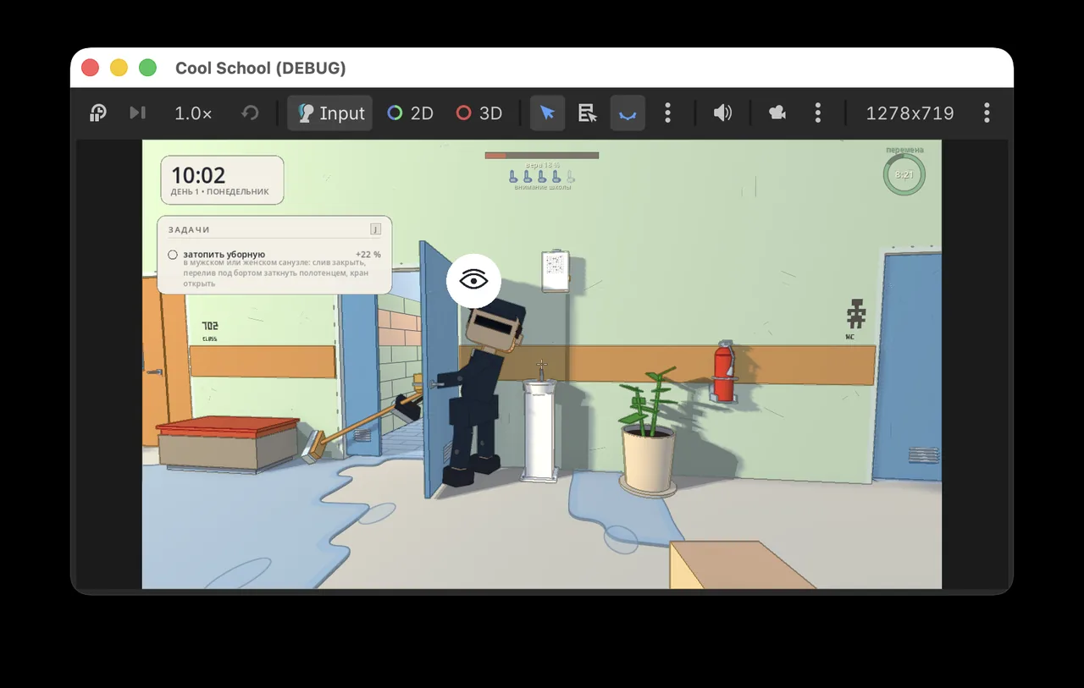This screenshot has height=688, width=1084.
Task: Click the WC sign on wall
Action: pos(855,319)
